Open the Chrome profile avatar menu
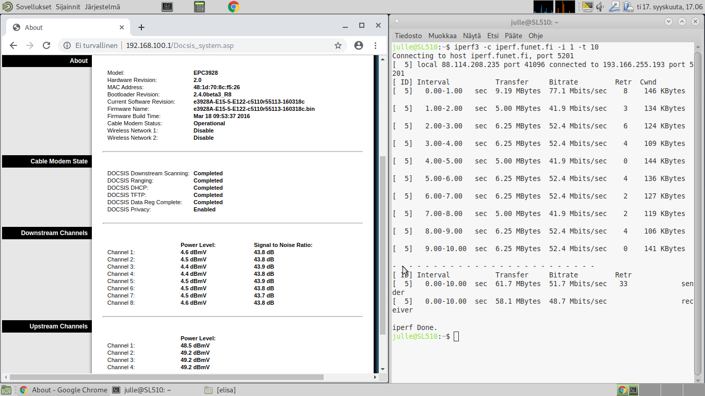This screenshot has height=396, width=705. pyautogui.click(x=359, y=45)
